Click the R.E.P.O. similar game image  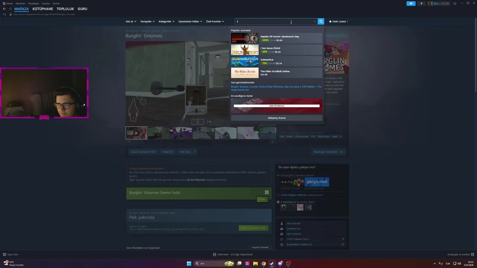293,182
